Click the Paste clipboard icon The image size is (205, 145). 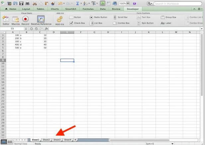[47, 3]
